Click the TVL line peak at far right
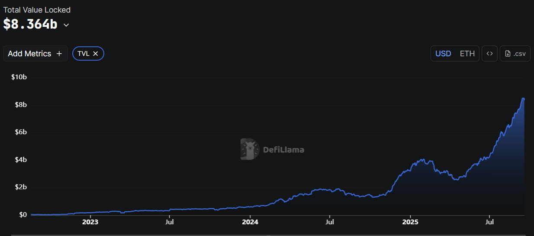534x236 pixels. coord(523,99)
